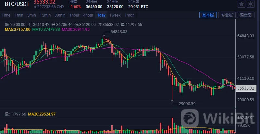Click the BTC/USDT pair title
Viewport: 260px width, 134px height.
(17, 4)
